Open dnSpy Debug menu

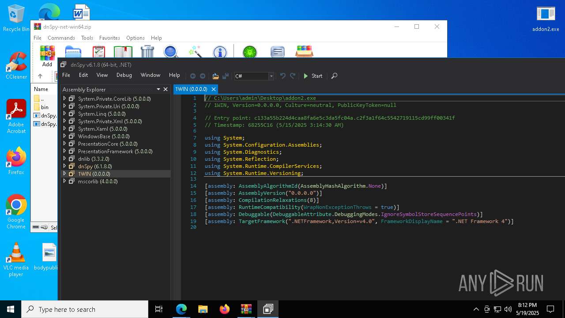tap(124, 75)
